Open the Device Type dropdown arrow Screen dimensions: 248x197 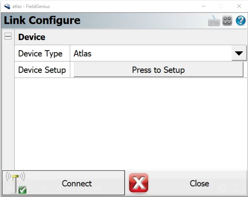point(239,53)
